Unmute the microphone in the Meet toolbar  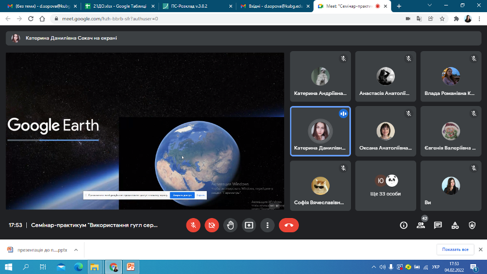tap(193, 225)
